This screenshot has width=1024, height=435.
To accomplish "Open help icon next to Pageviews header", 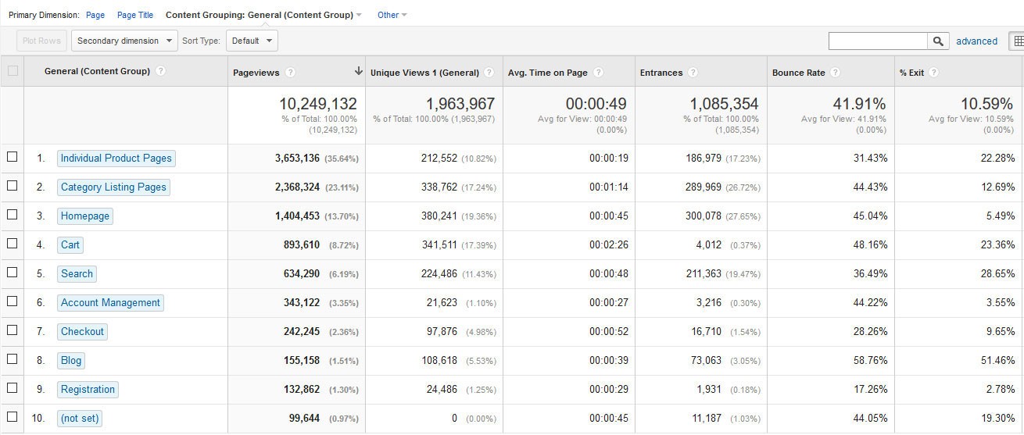I will tap(290, 73).
